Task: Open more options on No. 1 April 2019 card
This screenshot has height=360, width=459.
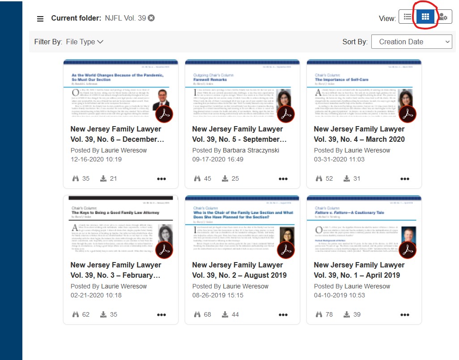Action: click(405, 315)
